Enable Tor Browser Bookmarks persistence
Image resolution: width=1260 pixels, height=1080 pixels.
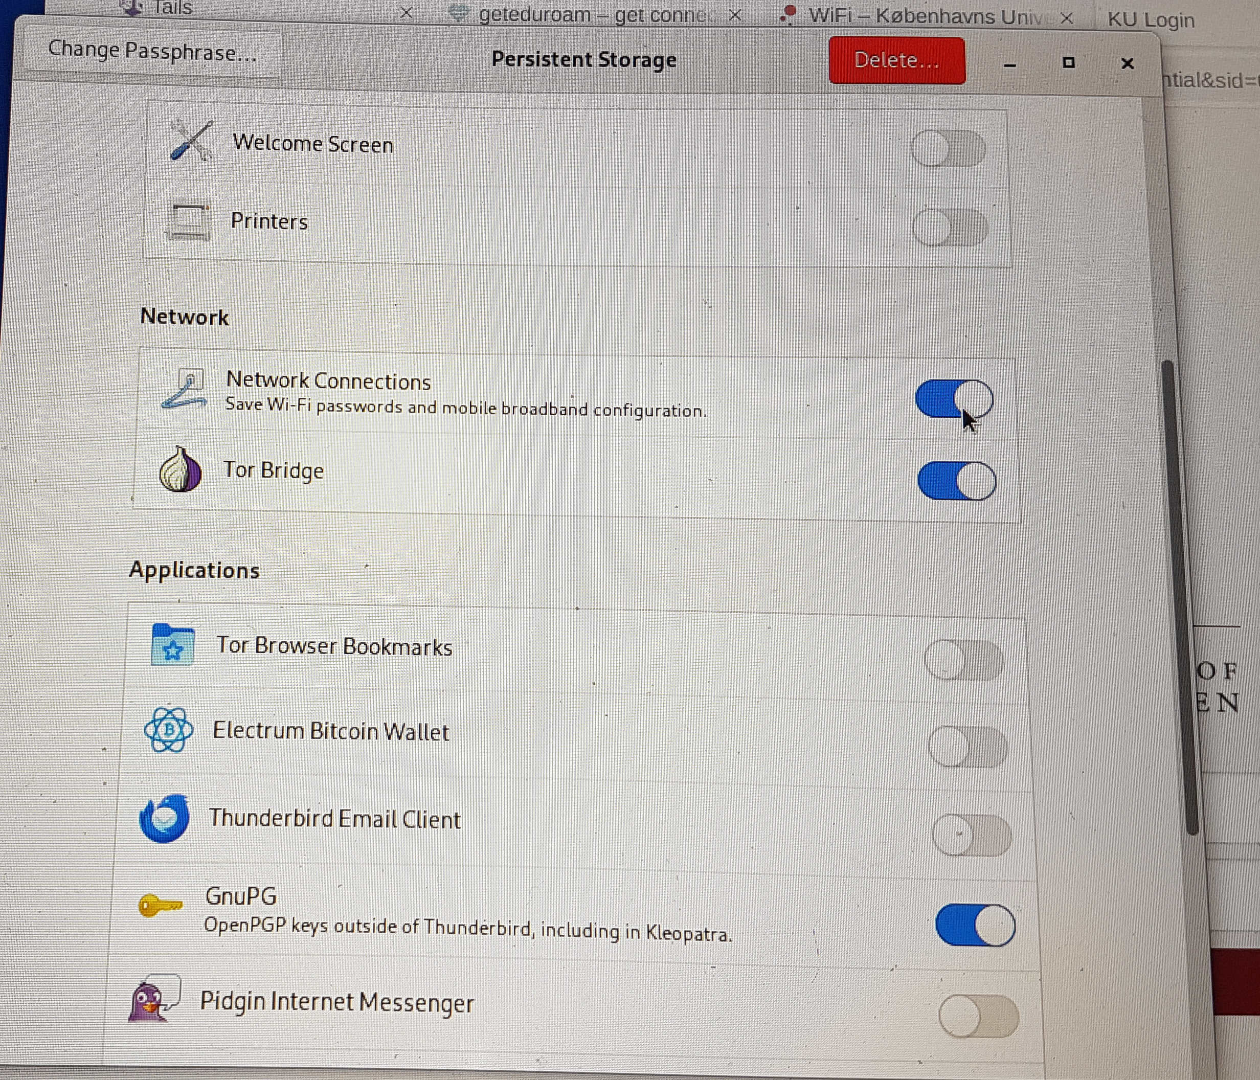pos(964,660)
